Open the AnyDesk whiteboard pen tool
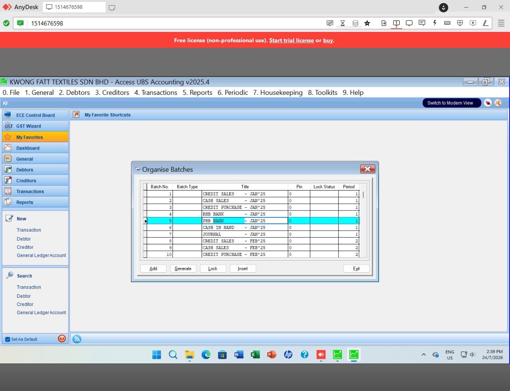The height and width of the screenshot is (391, 510). pos(486,23)
